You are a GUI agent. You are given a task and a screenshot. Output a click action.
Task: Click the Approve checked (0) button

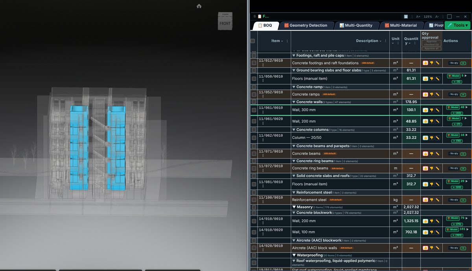(x=431, y=43)
